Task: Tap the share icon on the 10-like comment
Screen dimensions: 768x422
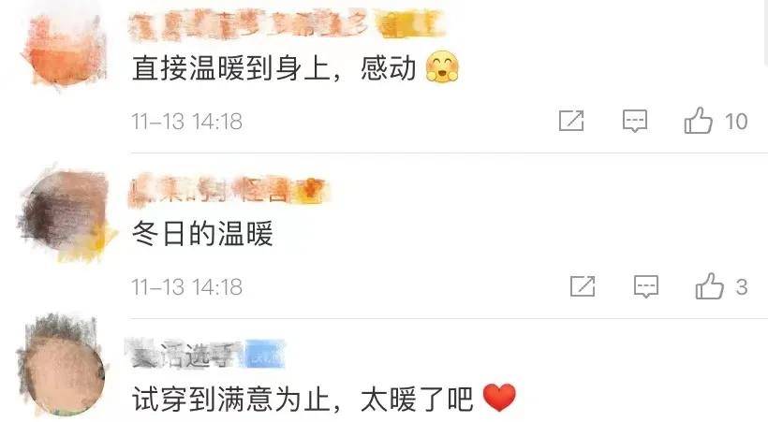Action: click(x=571, y=121)
